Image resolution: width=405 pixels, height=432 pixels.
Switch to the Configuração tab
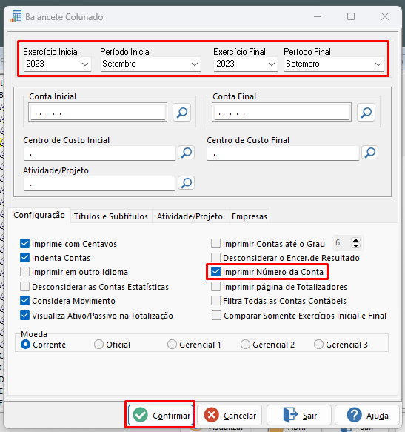click(39, 215)
